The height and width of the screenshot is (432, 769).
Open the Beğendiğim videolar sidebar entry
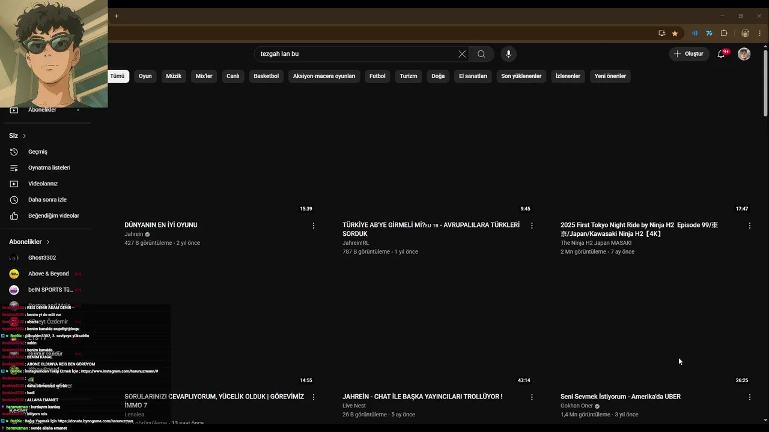pyautogui.click(x=46, y=216)
